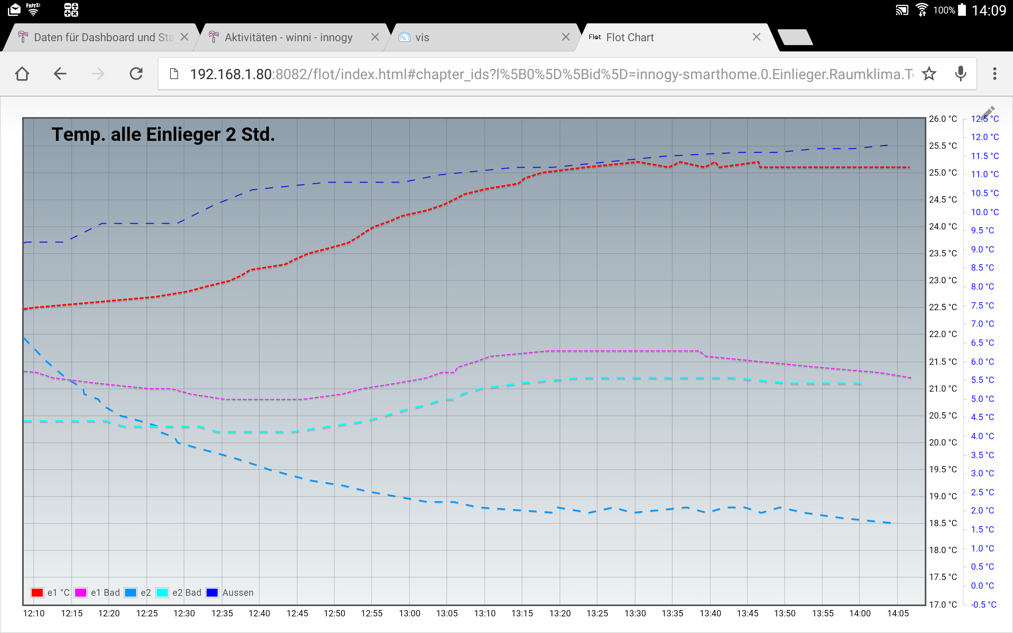Open the browser three-dot menu

click(994, 74)
